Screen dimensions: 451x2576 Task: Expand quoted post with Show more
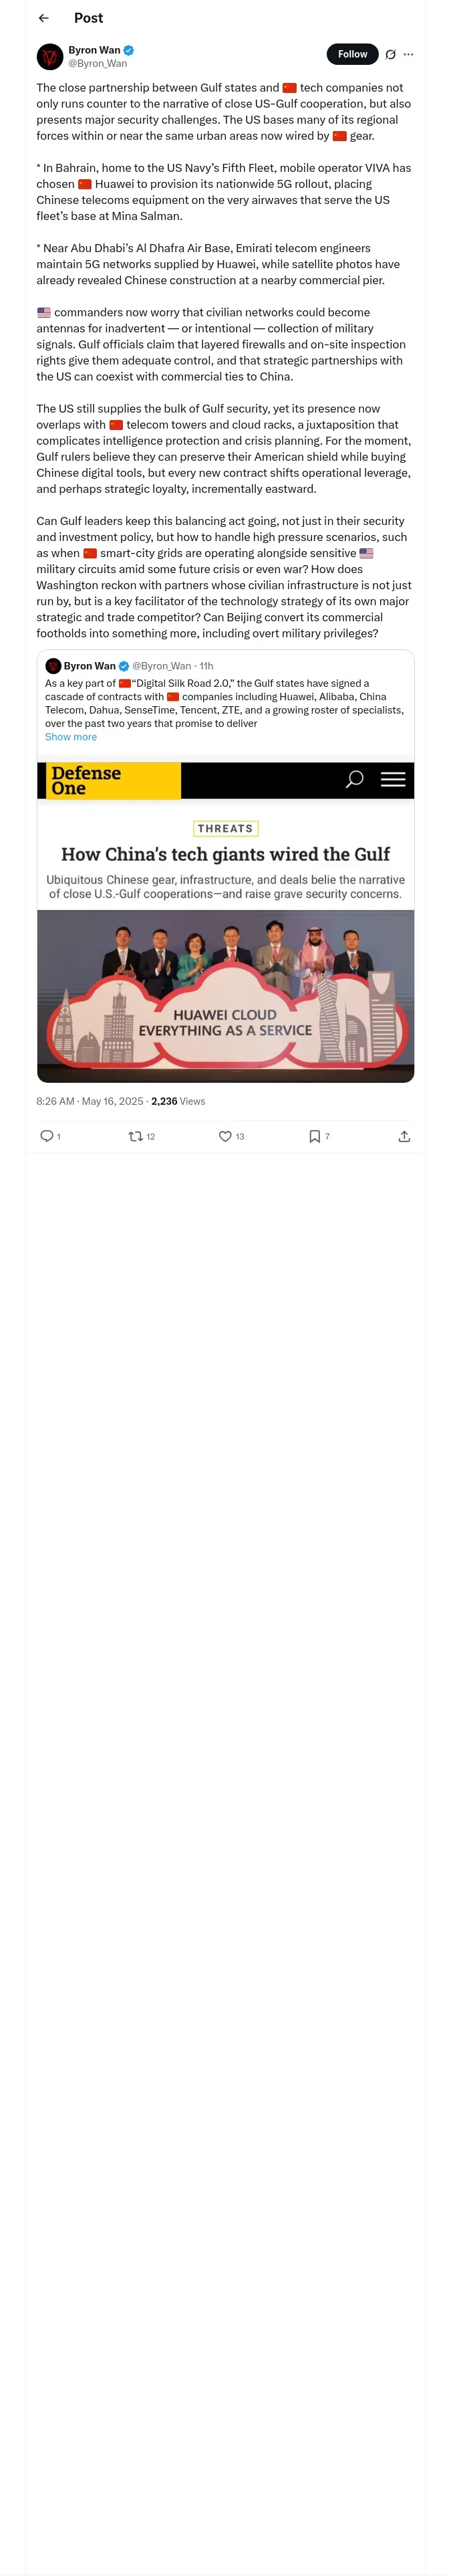pos(71,737)
